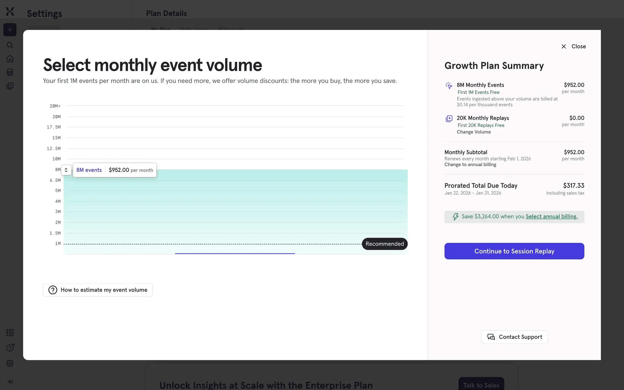The height and width of the screenshot is (390, 624).
Task: Open Session Replay icon in sidebar
Action: pos(10,86)
